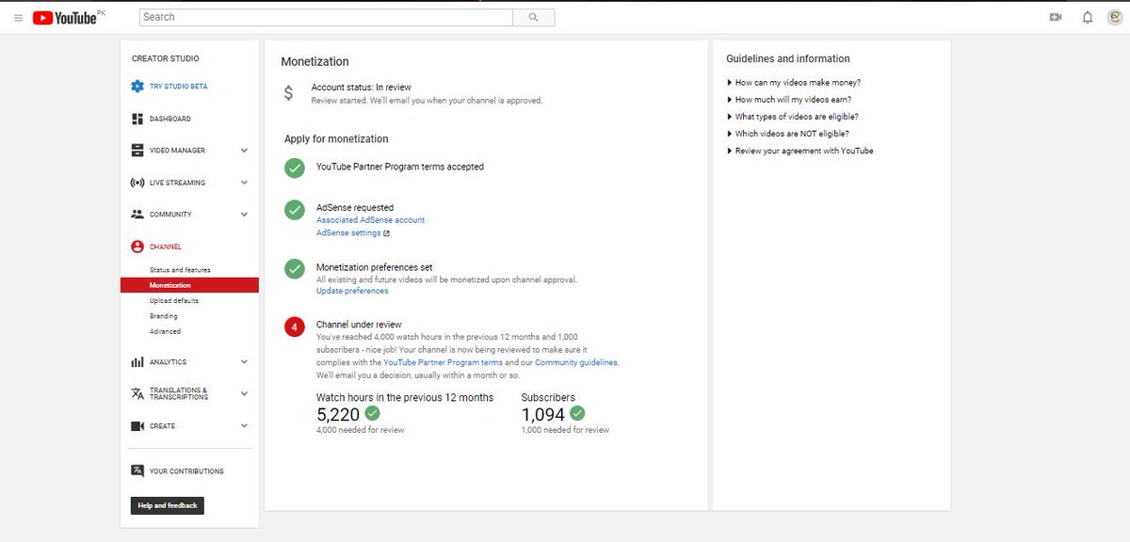The width and height of the screenshot is (1130, 542).
Task: Click the Channel section label
Action: click(166, 247)
